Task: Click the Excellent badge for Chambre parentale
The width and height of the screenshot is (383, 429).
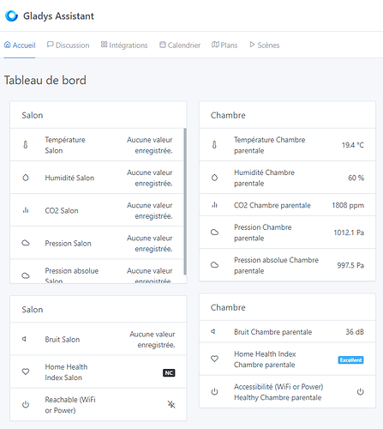Action: pos(350,360)
